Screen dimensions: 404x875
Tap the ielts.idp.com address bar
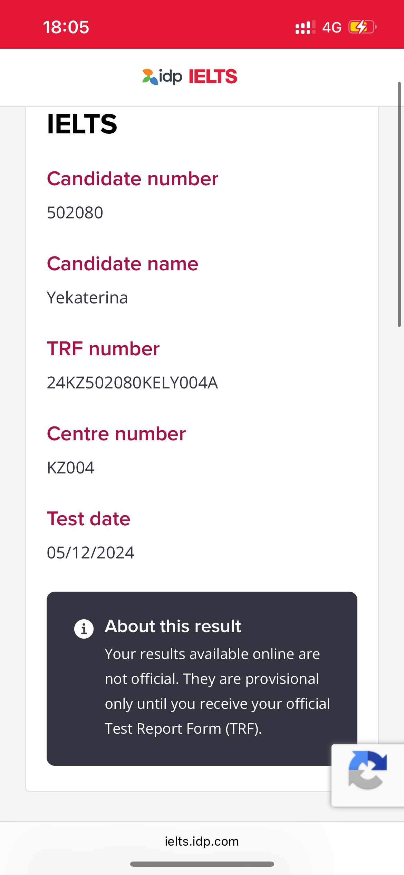(x=202, y=841)
